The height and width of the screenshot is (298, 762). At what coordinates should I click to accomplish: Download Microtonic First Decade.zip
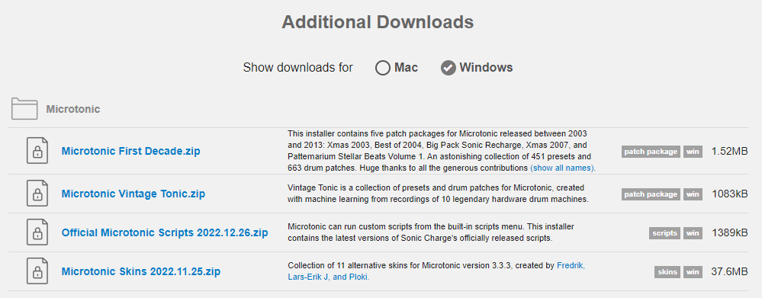coord(130,151)
